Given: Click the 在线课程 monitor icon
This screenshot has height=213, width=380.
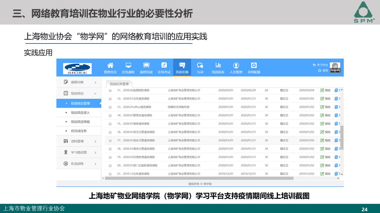Looking at the screenshot, I should (128, 65).
